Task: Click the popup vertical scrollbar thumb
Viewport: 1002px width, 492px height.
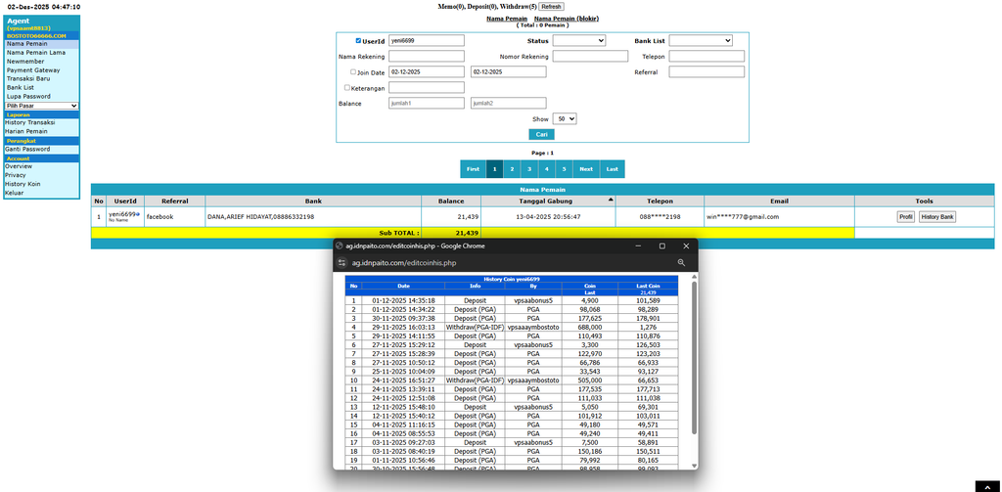Action: point(694,358)
